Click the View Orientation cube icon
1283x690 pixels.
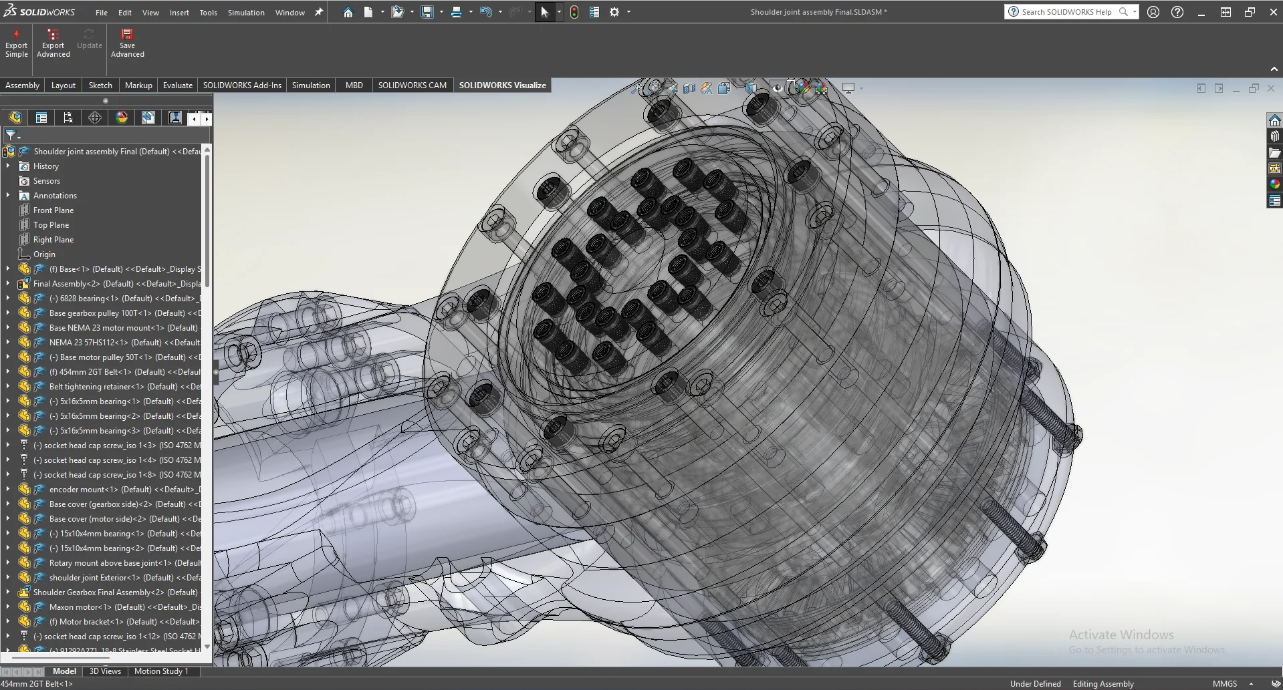click(724, 88)
